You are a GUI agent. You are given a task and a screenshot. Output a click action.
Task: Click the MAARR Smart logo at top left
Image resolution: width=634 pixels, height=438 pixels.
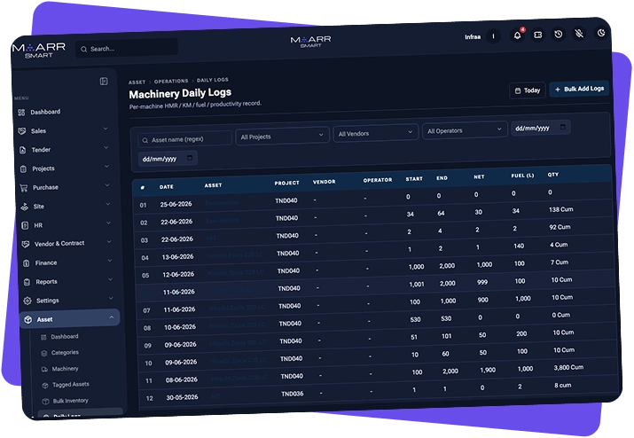click(x=38, y=51)
